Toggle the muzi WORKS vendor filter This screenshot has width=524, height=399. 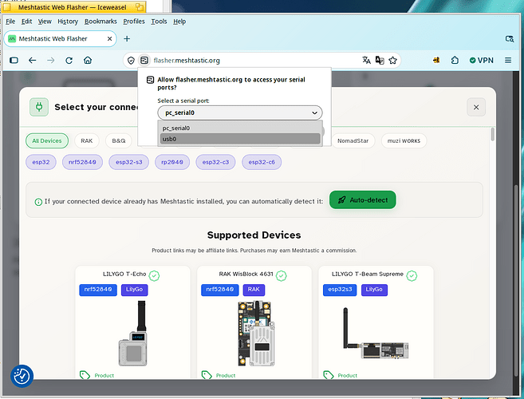[404, 140]
